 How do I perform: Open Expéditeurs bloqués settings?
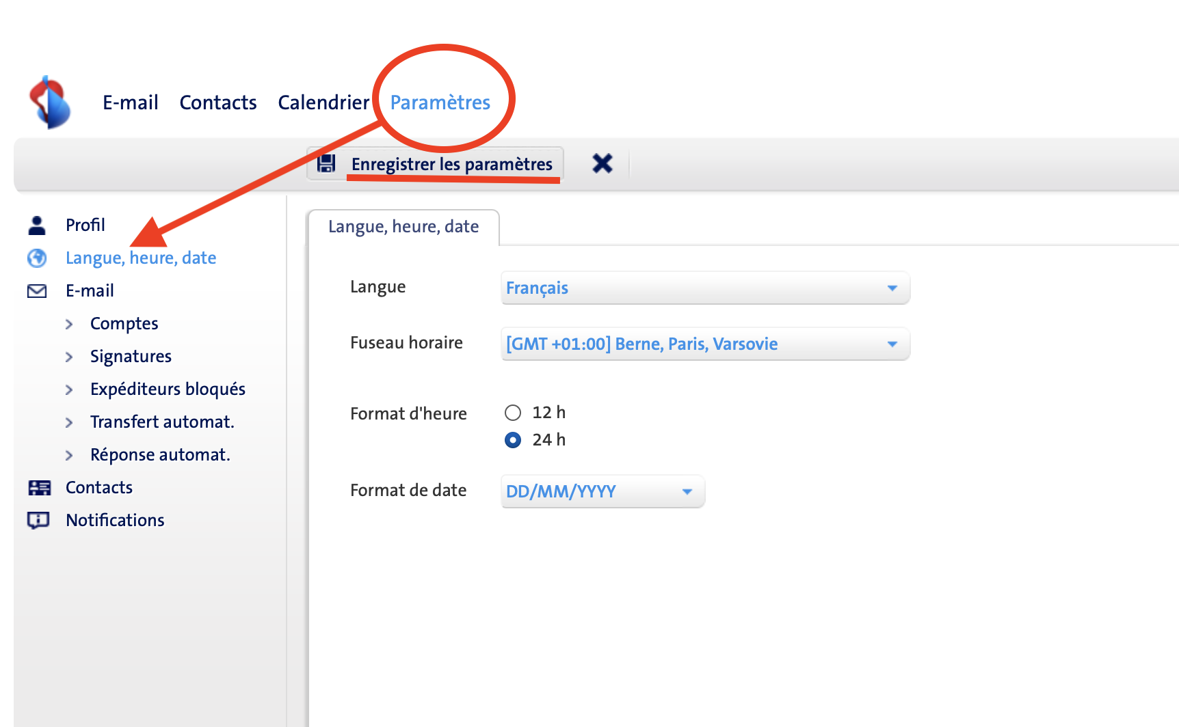click(168, 389)
